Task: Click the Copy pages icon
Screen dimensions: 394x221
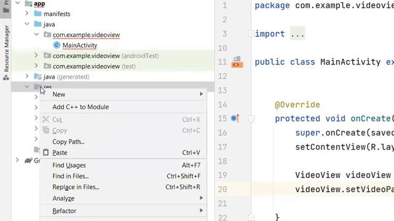Action: coord(46,130)
